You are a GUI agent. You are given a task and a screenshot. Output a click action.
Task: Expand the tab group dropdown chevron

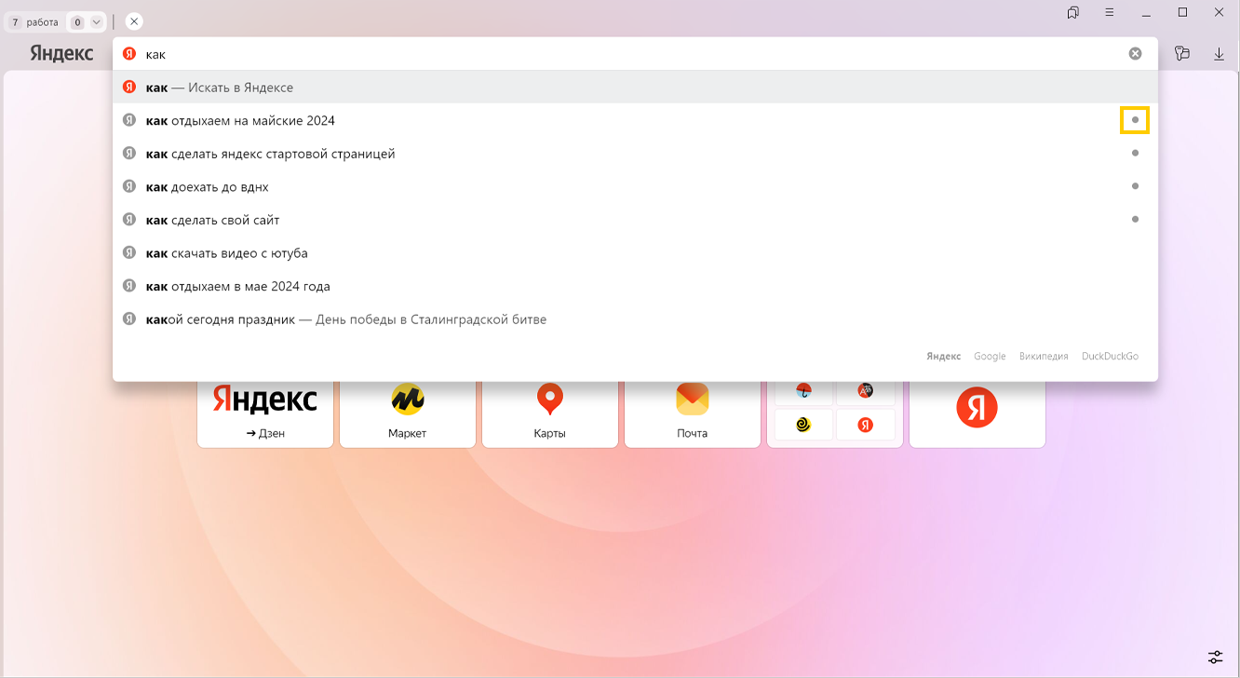click(x=96, y=22)
